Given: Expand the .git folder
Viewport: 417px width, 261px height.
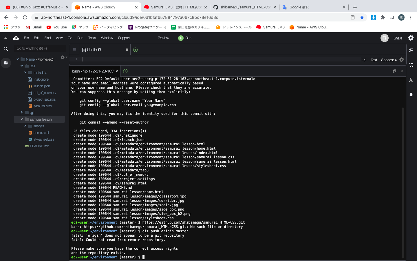Looking at the screenshot, I should point(21,113).
